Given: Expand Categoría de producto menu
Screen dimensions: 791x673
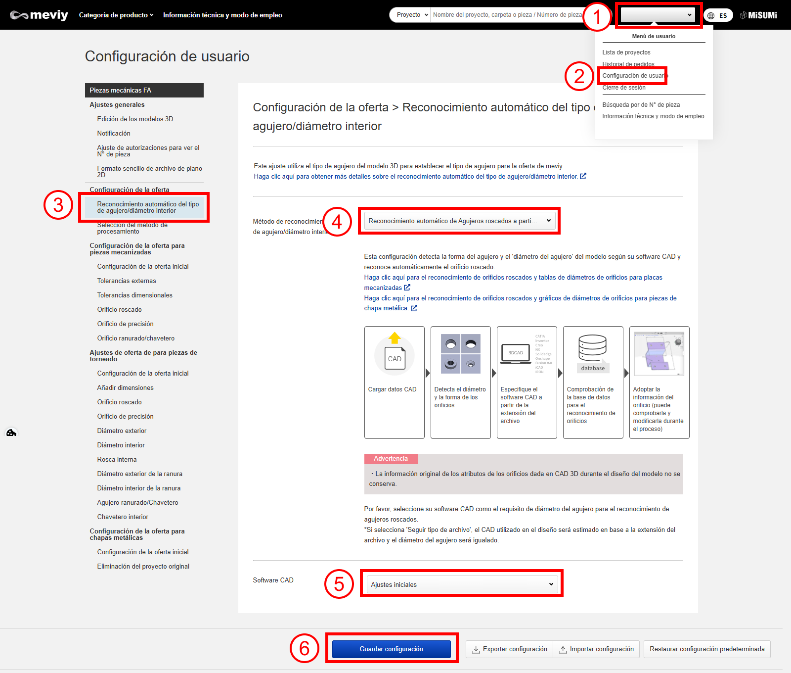Looking at the screenshot, I should point(116,15).
